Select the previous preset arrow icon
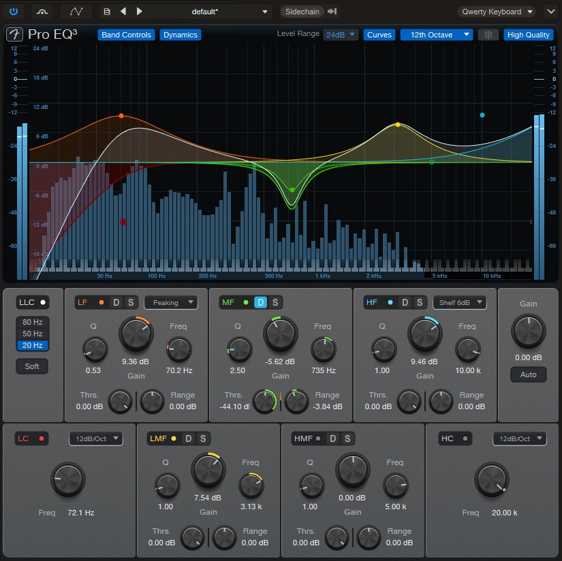Screen dimensions: 562x561 click(123, 11)
